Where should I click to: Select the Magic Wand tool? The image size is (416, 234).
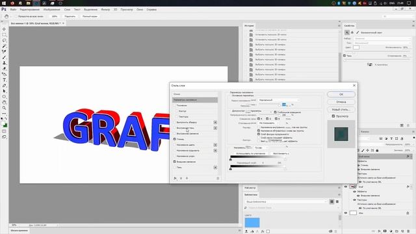pyautogui.click(x=5, y=46)
